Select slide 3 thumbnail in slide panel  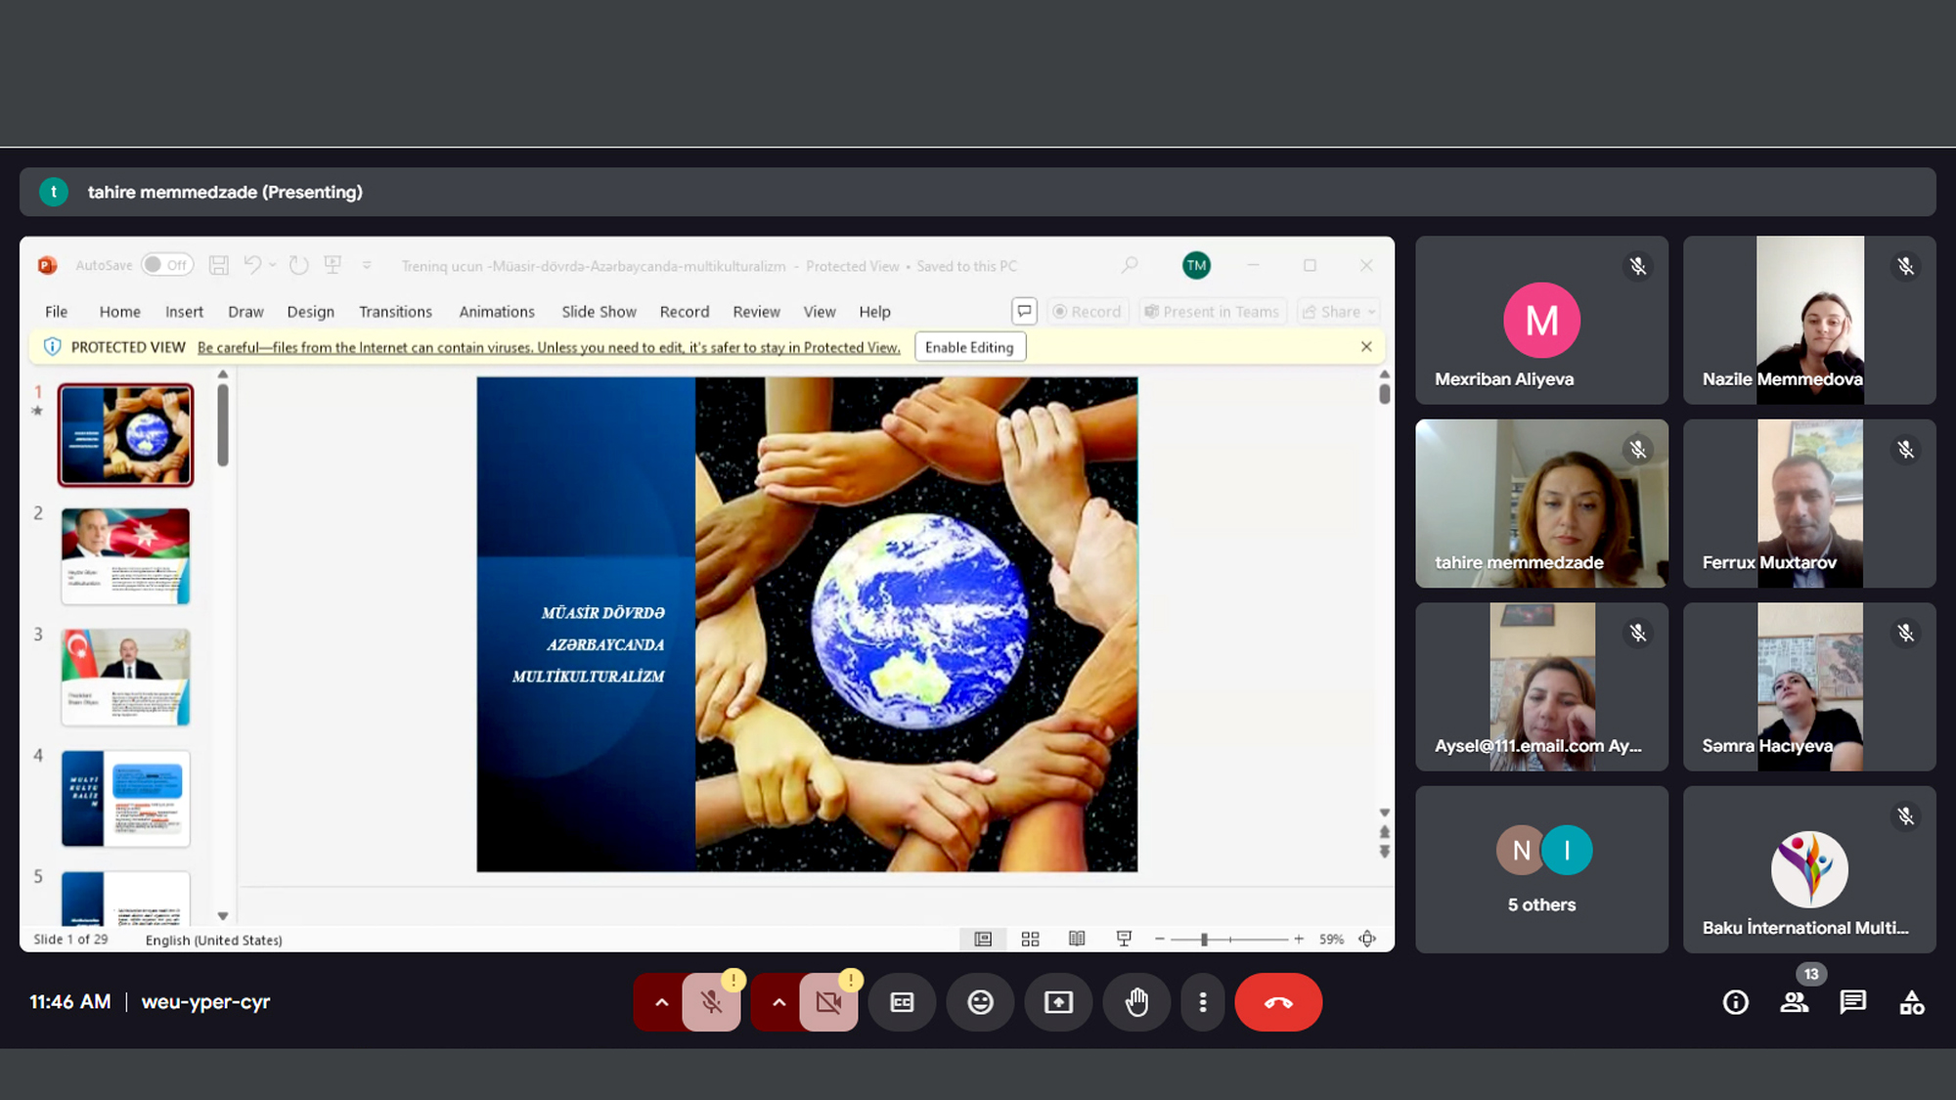point(125,677)
